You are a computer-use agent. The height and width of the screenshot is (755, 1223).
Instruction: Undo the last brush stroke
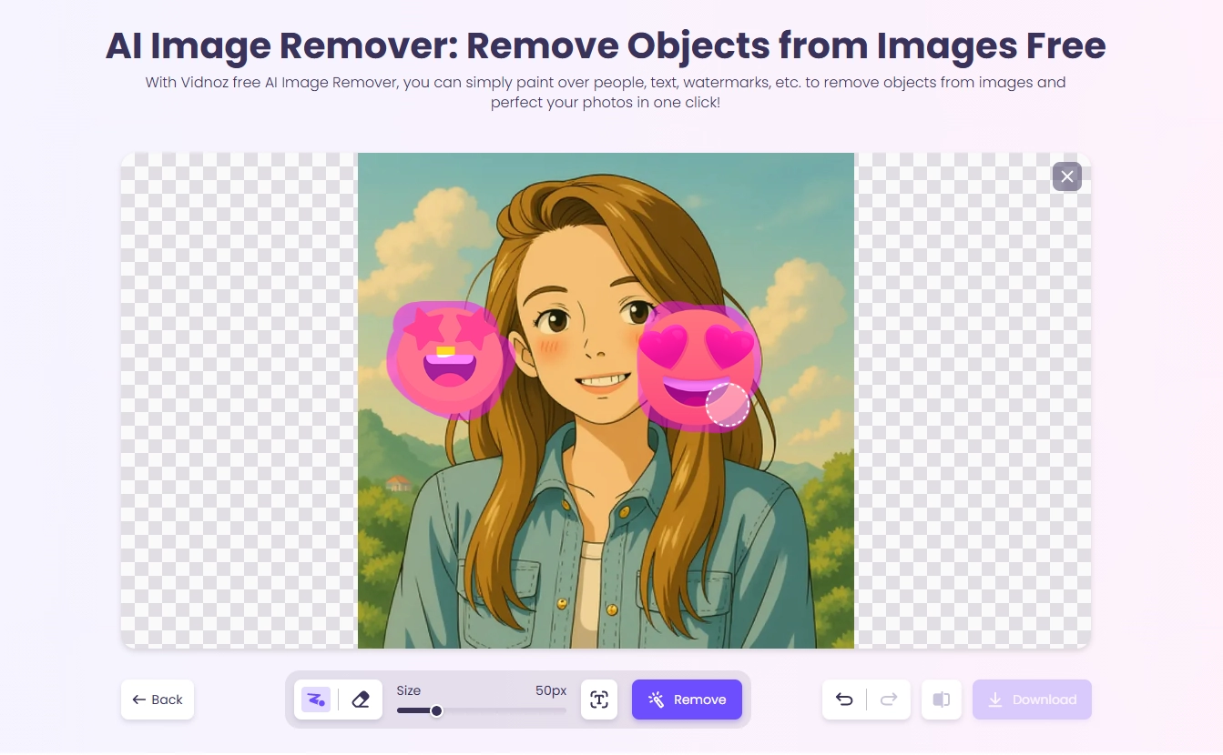pos(844,700)
